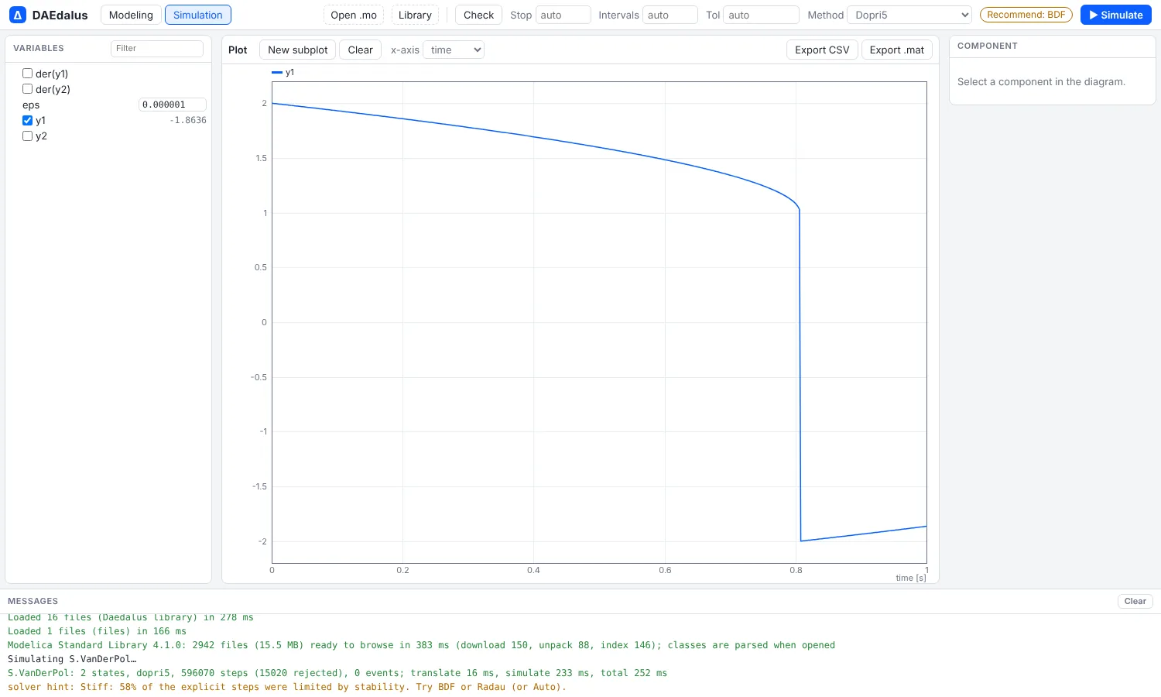Click the Recommend: BDF hint badge

1026,15
